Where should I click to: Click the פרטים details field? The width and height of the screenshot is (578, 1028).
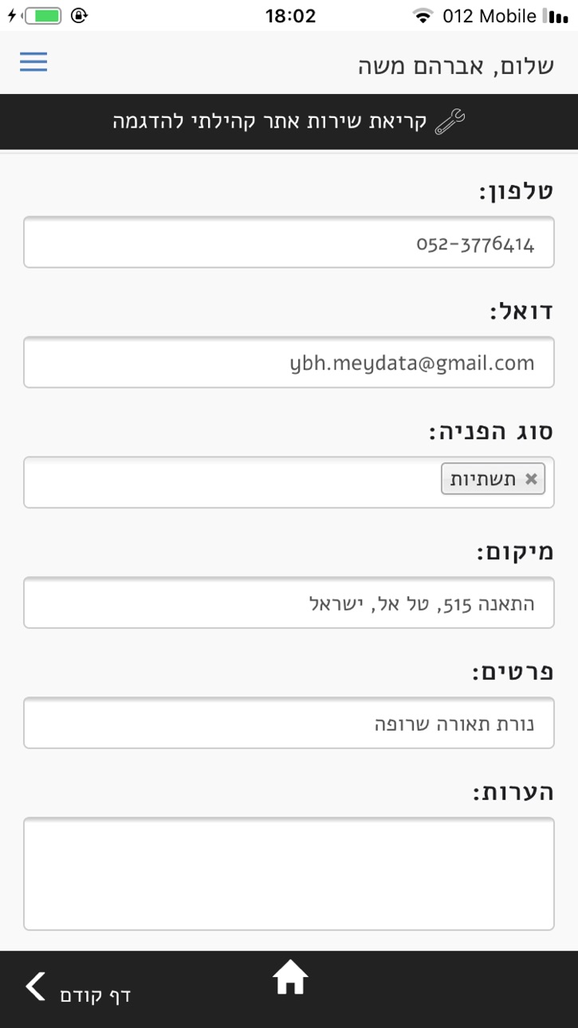coord(289,723)
